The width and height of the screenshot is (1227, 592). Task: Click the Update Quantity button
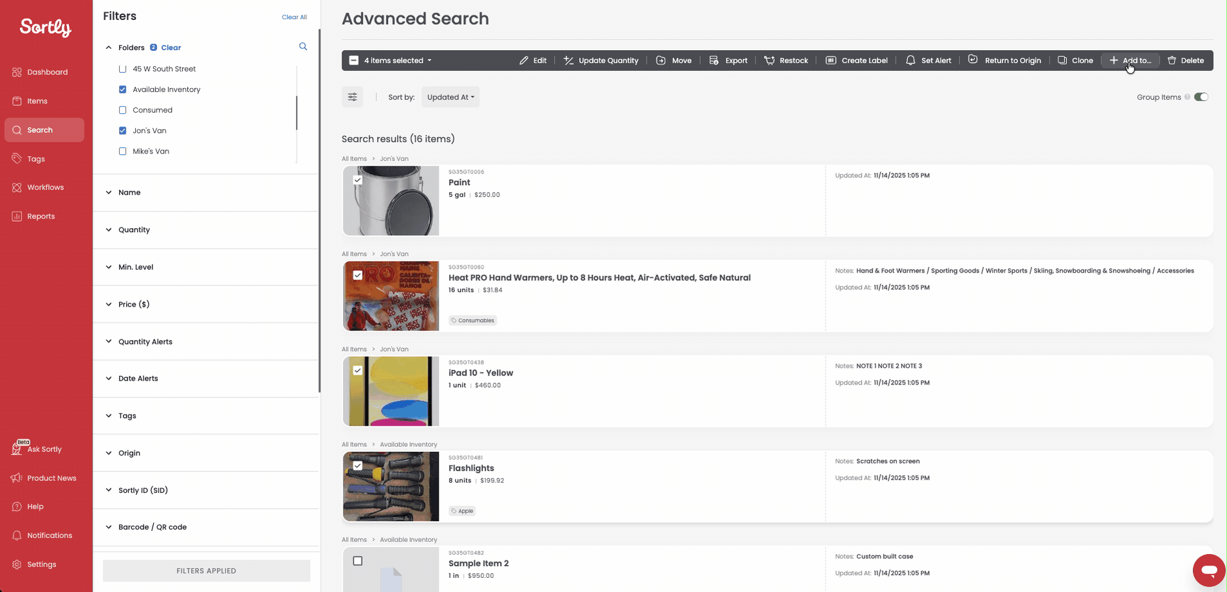[x=601, y=60]
